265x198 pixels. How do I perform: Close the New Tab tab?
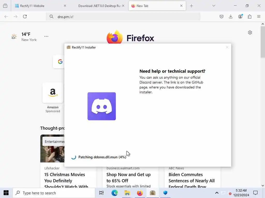click(181, 6)
